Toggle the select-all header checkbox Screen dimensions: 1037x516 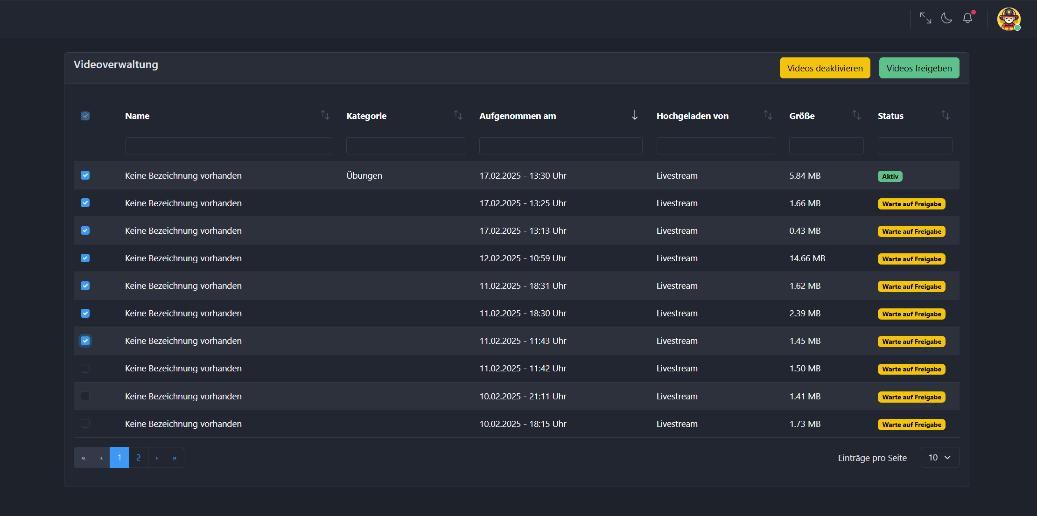85,116
